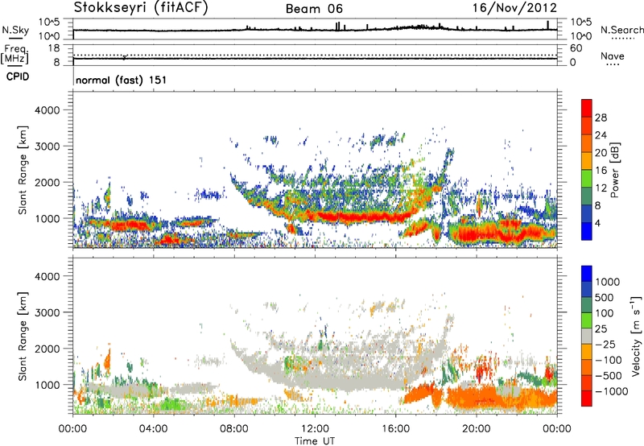
Task: Click the blue top of the velocity color bar
Action: 587,274
